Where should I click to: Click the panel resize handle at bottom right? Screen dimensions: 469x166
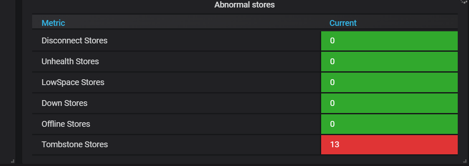pyautogui.click(x=465, y=161)
